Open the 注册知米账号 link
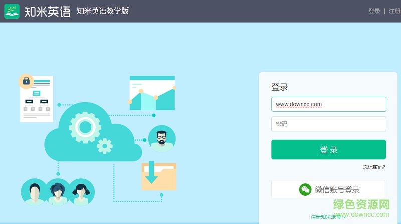The width and height of the screenshot is (401, 224). click(x=328, y=217)
